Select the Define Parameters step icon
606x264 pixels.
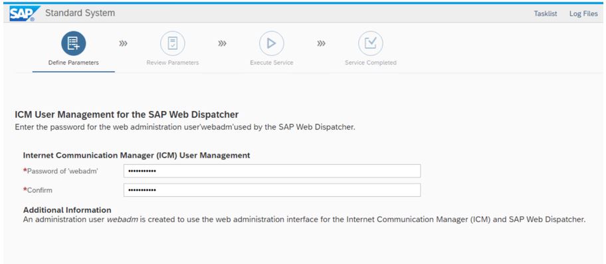[x=74, y=43]
